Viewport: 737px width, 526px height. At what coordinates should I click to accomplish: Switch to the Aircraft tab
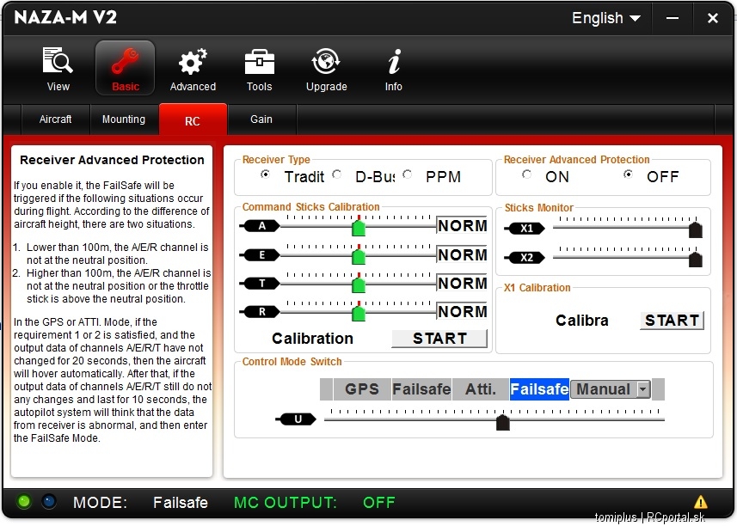coord(55,119)
